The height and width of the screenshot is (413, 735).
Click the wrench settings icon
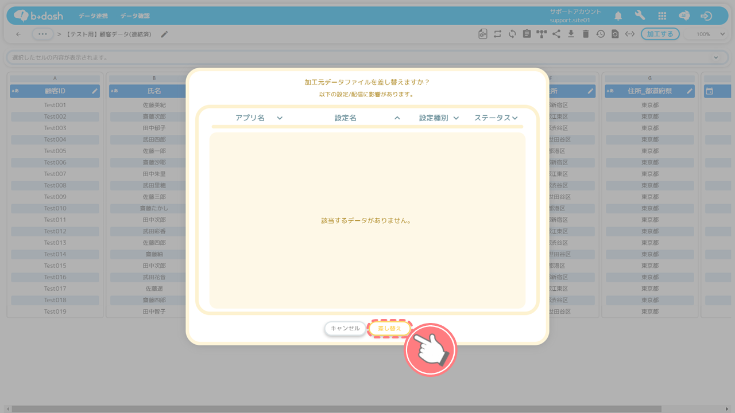click(x=640, y=16)
